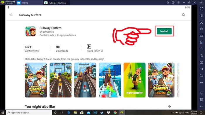Open the 'New outfit!' screenshot thumbnail

tap(134, 80)
